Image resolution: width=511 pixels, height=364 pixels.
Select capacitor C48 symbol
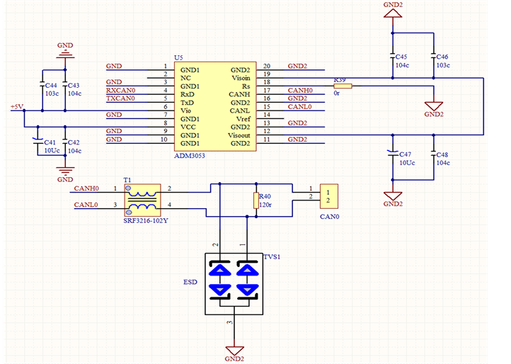pyautogui.click(x=433, y=154)
